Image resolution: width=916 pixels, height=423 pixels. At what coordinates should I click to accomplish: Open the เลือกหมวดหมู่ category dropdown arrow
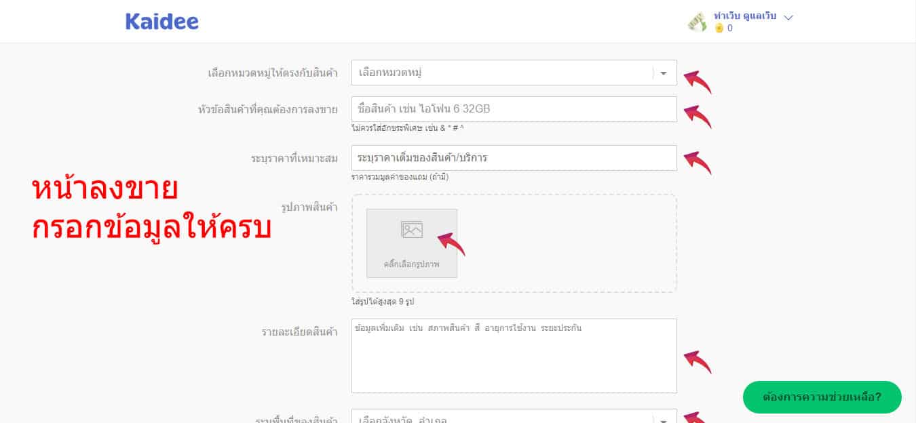click(664, 73)
